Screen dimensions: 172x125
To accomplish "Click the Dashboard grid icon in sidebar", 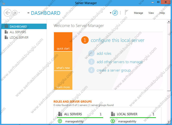I will coord(6,26).
